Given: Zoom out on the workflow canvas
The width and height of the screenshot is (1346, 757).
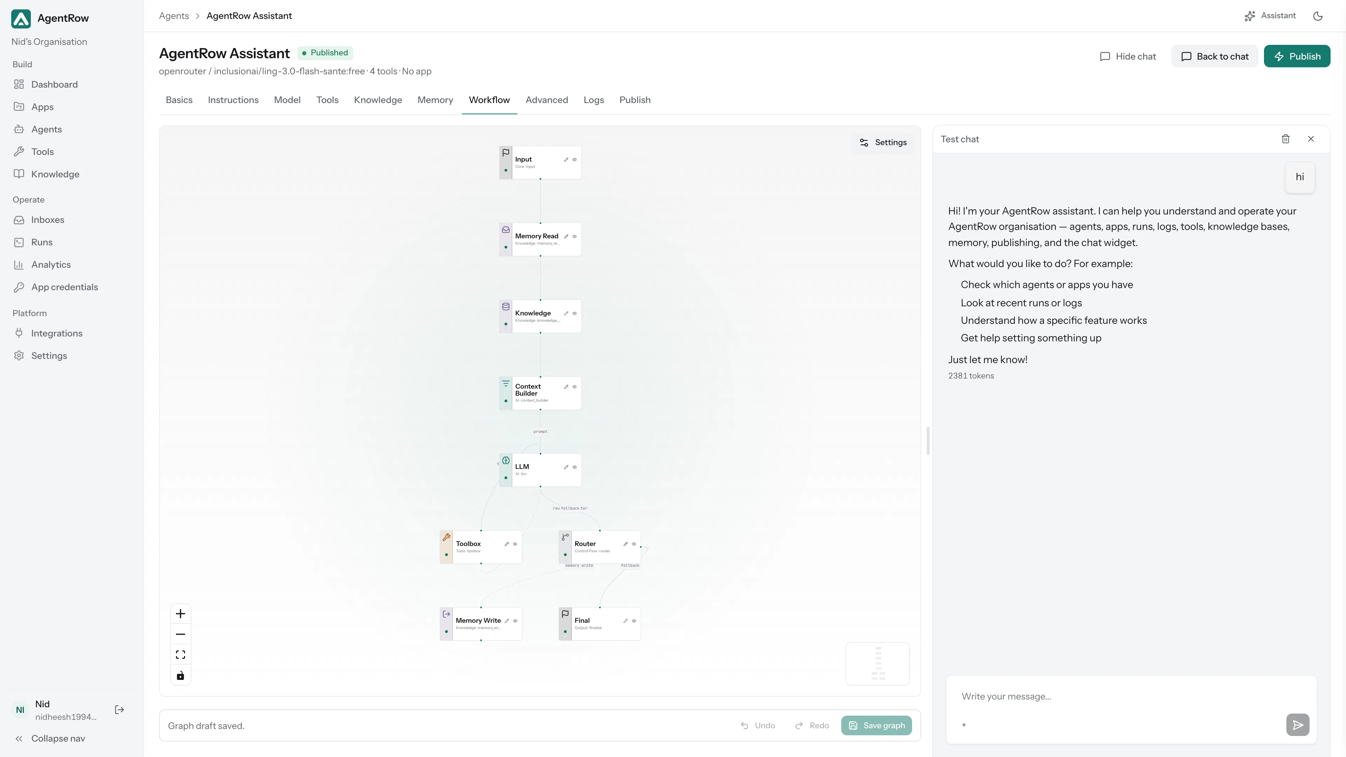Looking at the screenshot, I should pyautogui.click(x=180, y=634).
